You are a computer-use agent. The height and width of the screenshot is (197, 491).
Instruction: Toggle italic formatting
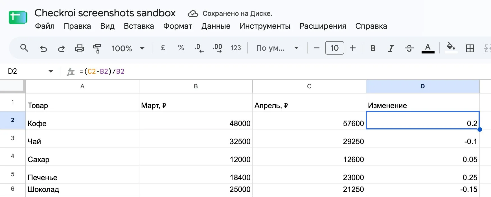[x=391, y=48]
